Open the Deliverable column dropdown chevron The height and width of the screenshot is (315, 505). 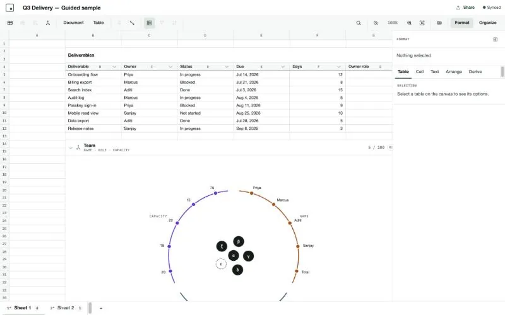pyautogui.click(x=114, y=67)
